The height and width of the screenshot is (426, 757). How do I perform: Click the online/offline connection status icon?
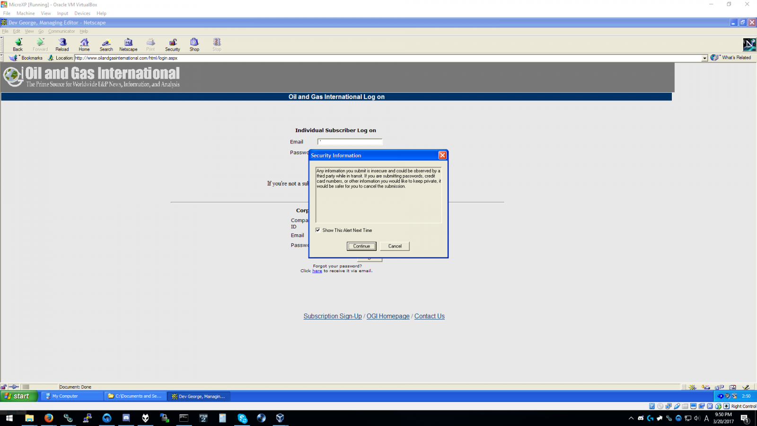click(14, 387)
